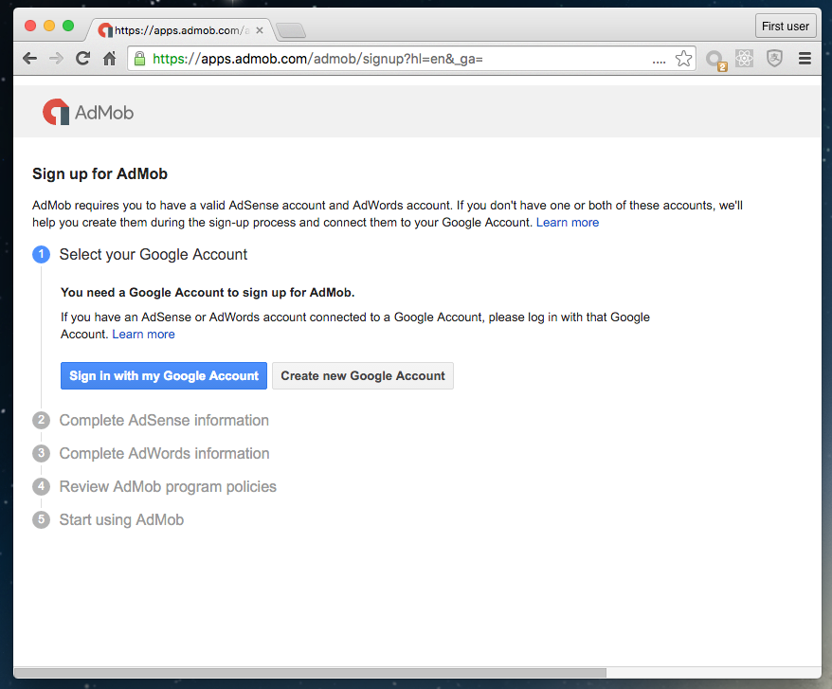
Task: Open the browser home page icon
Action: [x=109, y=59]
